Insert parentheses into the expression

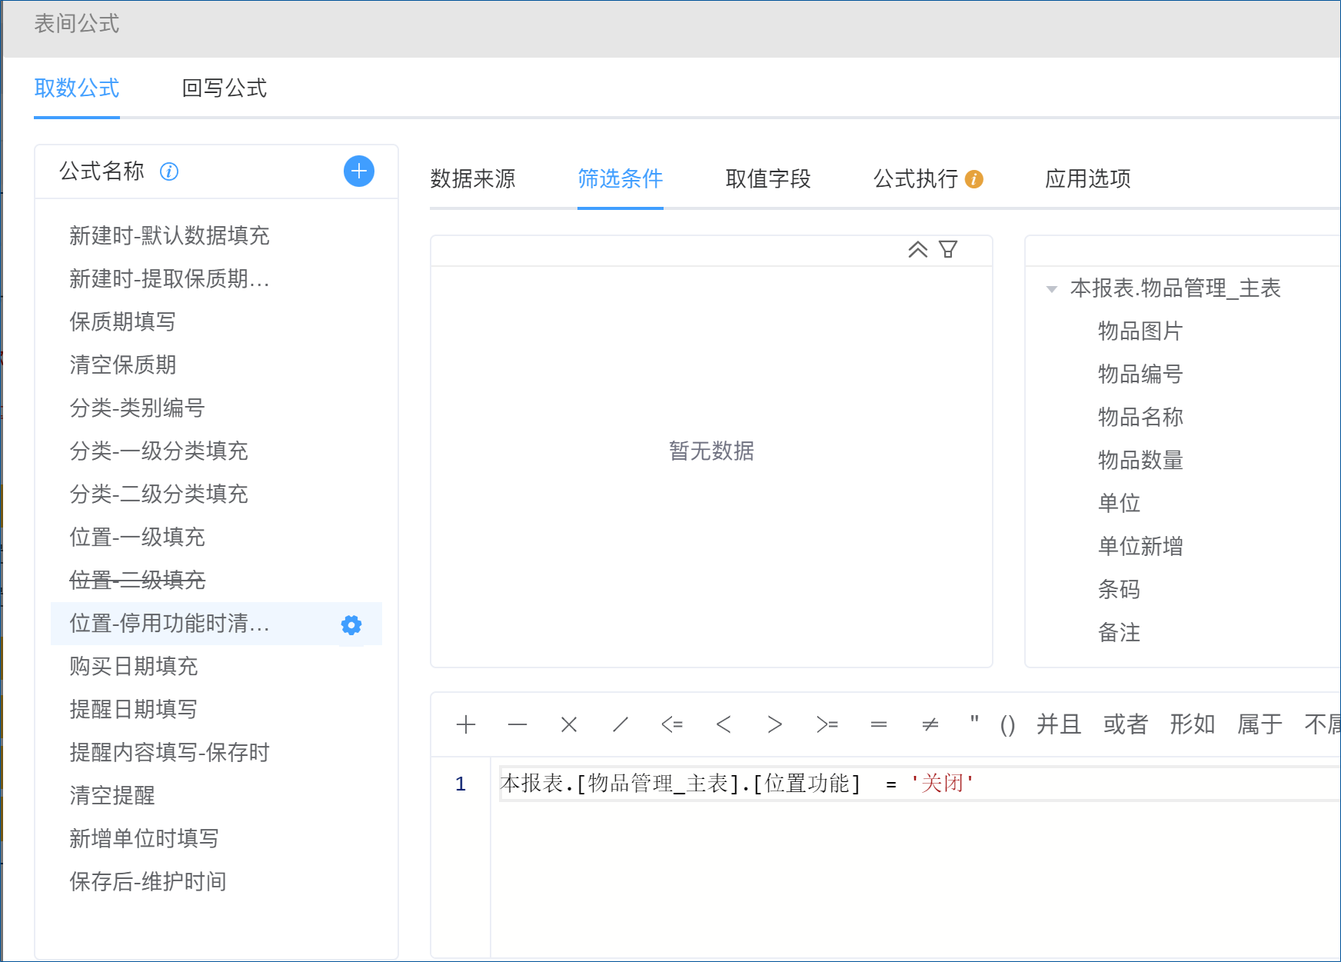point(1008,724)
